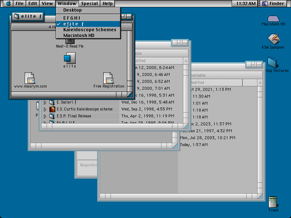This screenshot has height=218, width=291.
Task: Close the open Window menu title
Action: (67, 4)
